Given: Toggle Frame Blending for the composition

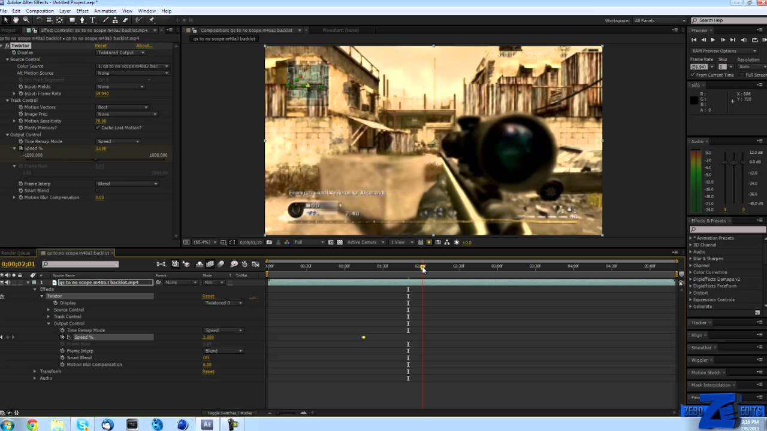Looking at the screenshot, I should pos(210,264).
